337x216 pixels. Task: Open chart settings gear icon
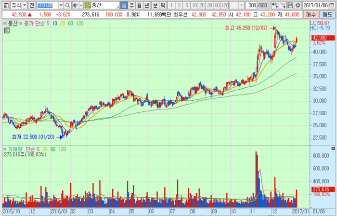click(x=299, y=5)
